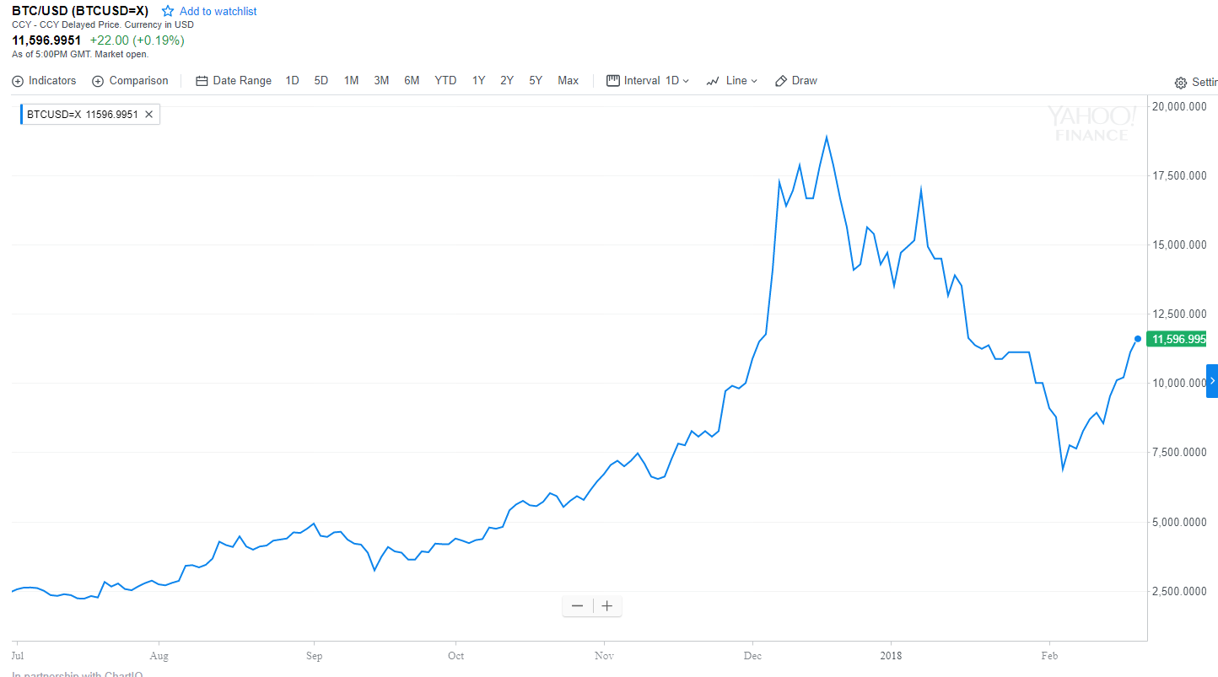Select the 5Y range
Screen dimensions: 1218x677
(536, 81)
